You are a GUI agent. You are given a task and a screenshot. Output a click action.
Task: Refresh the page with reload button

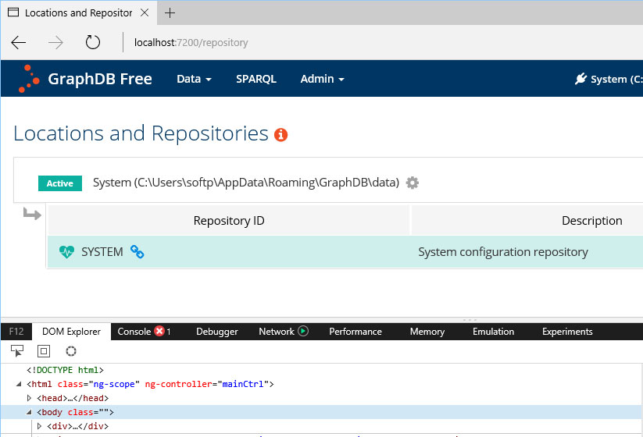[93, 42]
